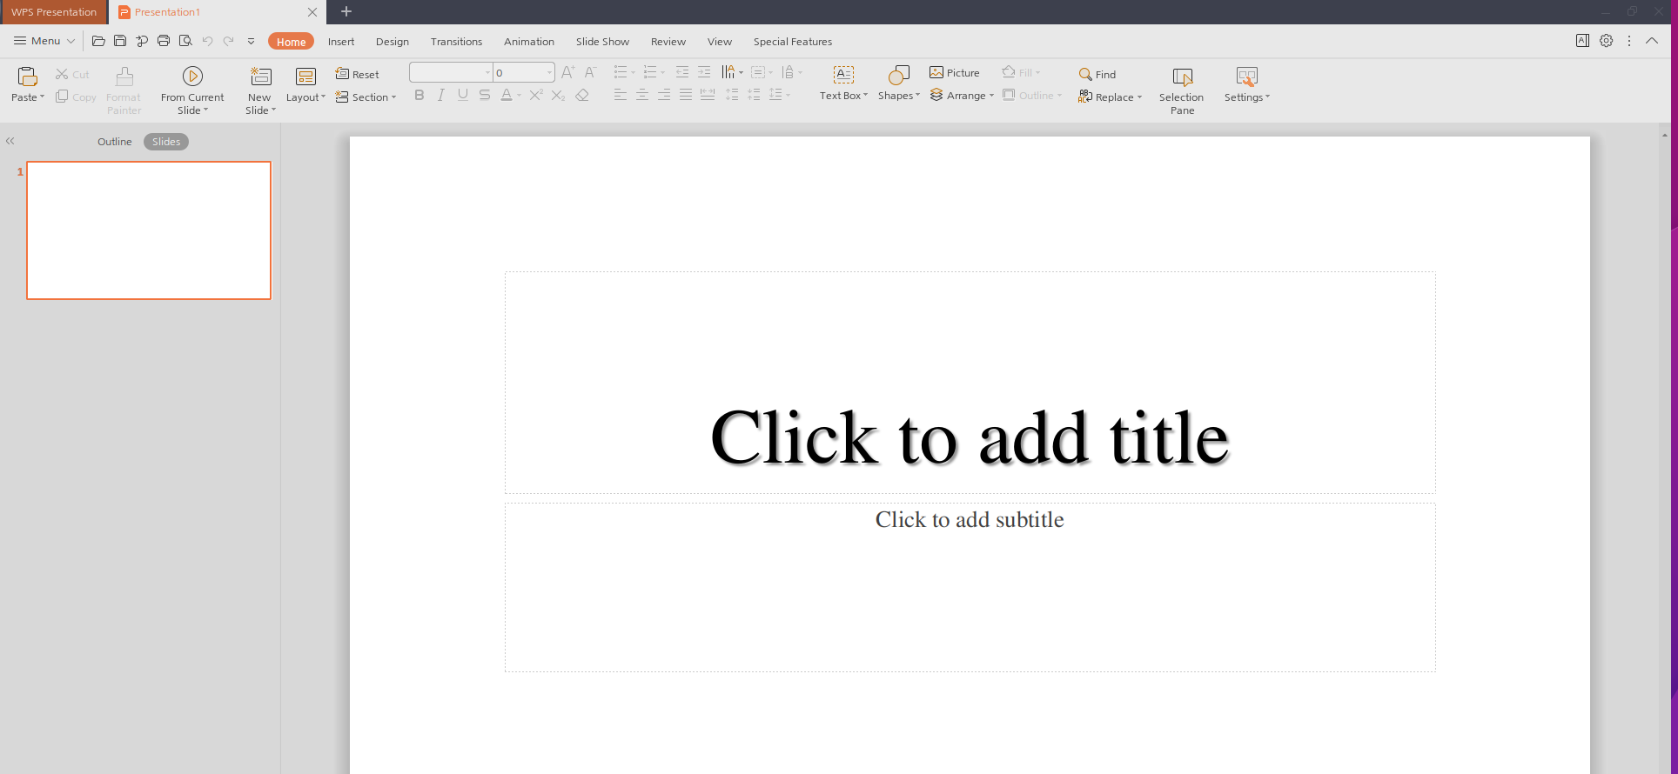Click the Save icon in quick access toolbar

coord(120,41)
